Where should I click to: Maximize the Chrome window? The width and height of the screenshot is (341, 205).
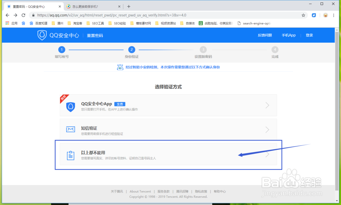pyautogui.click(x=322, y=4)
